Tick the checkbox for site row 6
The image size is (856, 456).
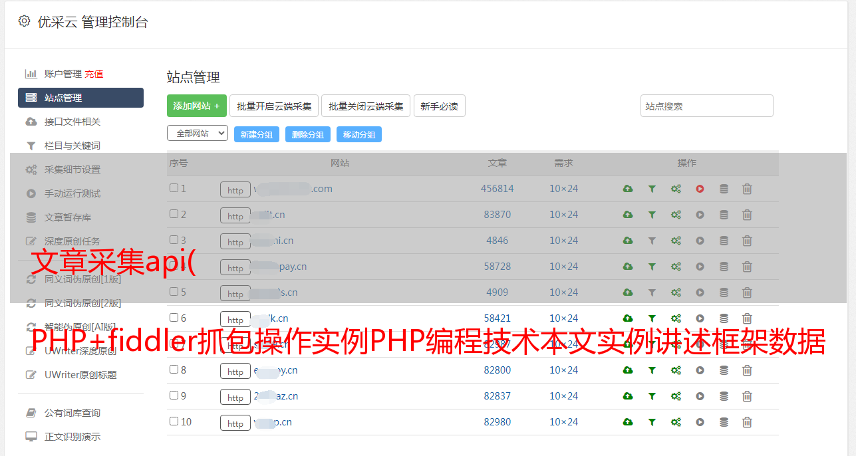[x=174, y=318]
